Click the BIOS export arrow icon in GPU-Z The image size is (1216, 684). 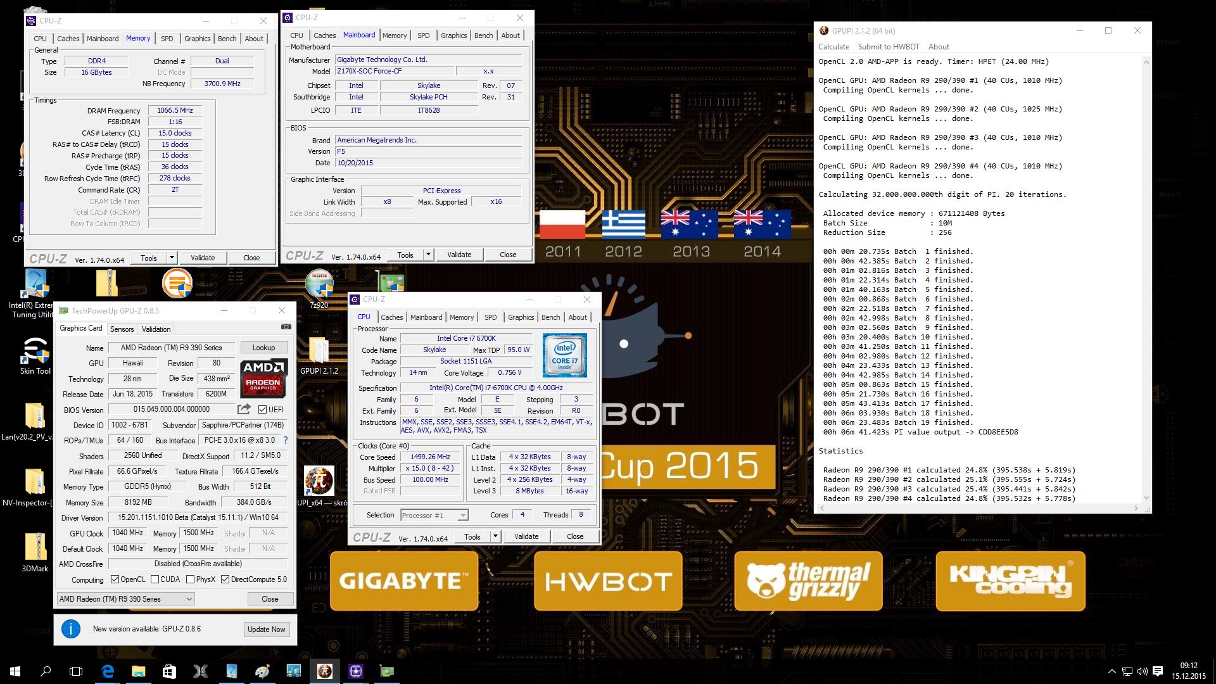[244, 409]
